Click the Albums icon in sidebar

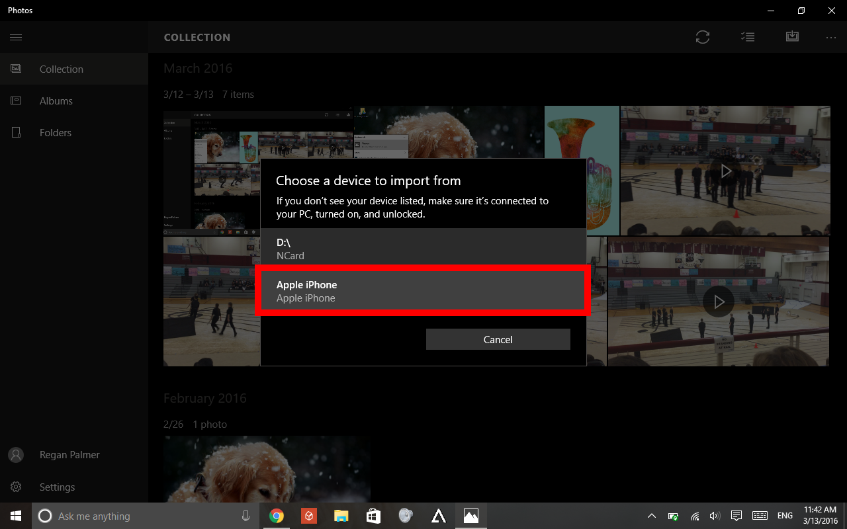[16, 101]
